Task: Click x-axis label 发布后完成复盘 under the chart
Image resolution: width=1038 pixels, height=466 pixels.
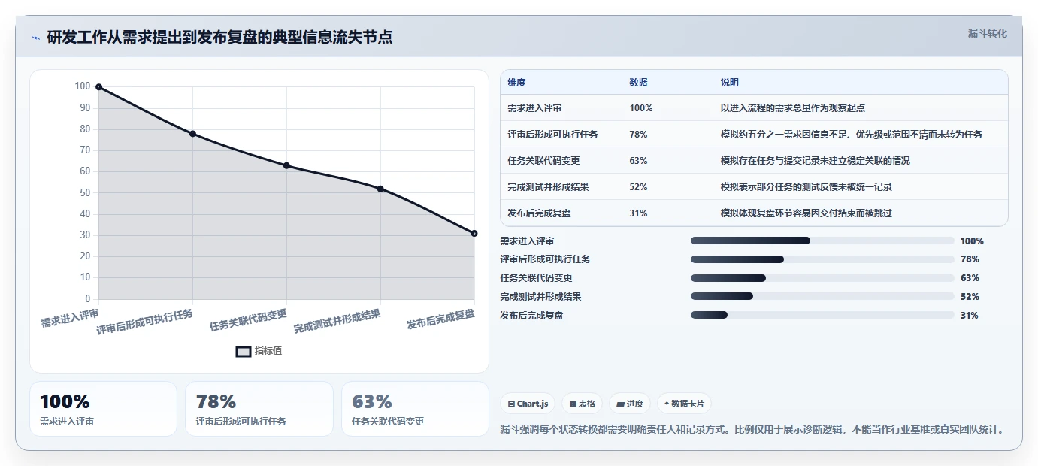Action: (x=440, y=319)
